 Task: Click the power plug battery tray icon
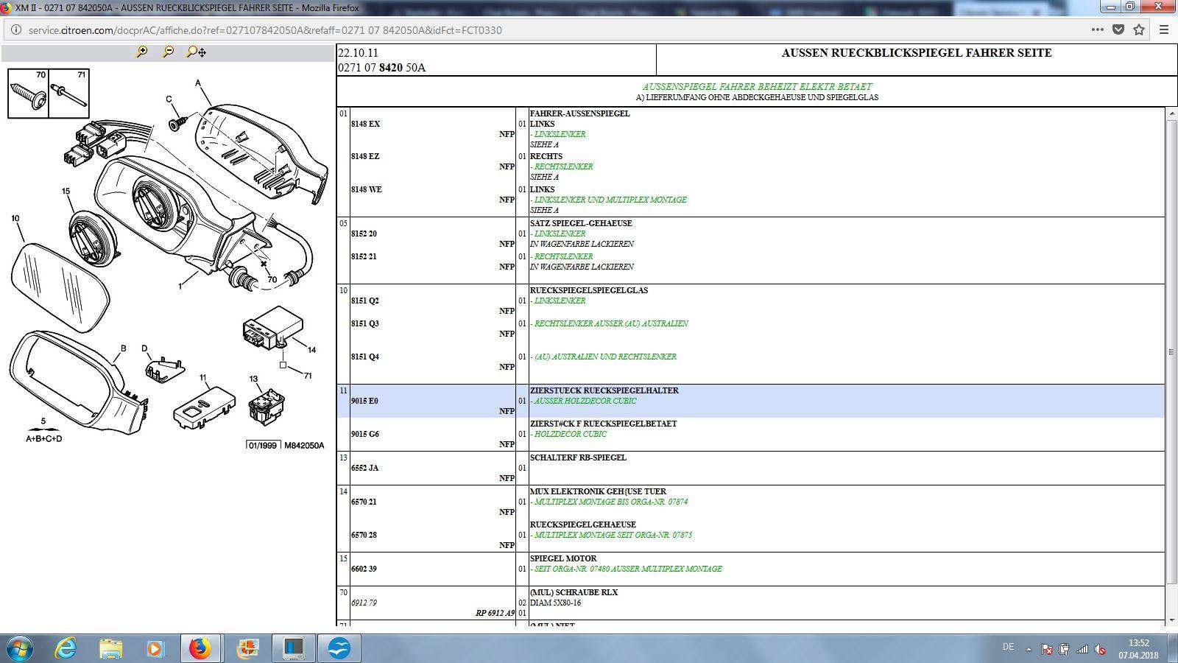1064,649
